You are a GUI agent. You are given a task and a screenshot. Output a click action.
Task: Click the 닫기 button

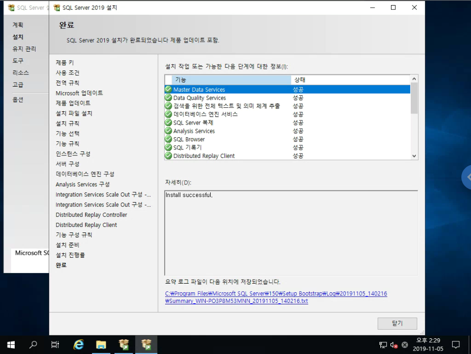[397, 324]
